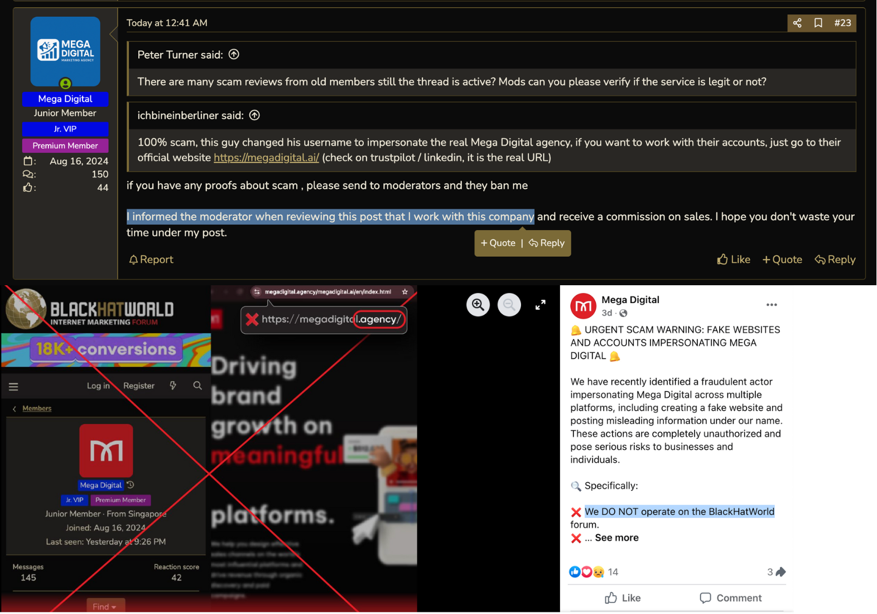Image resolution: width=877 pixels, height=614 pixels.
Task: Click the Premium Member badge on the profile card
Action: (x=121, y=500)
